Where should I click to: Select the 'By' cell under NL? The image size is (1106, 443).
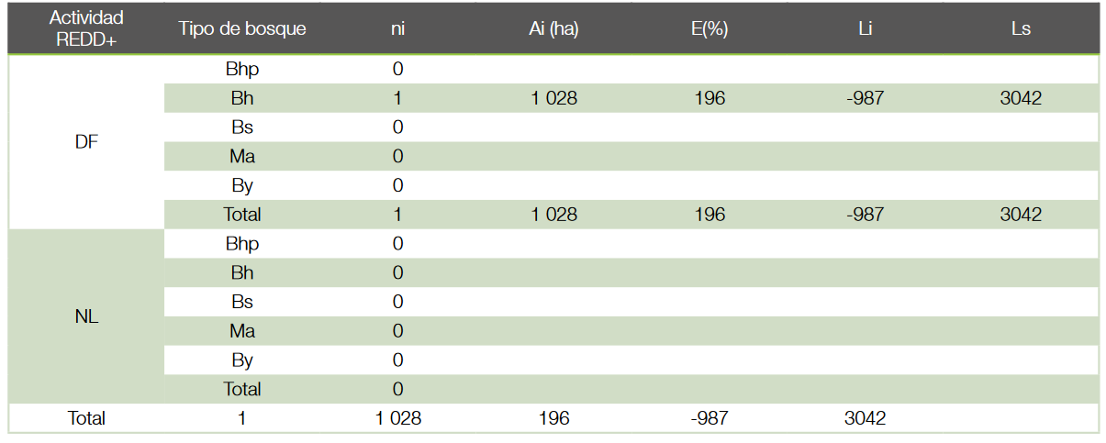[242, 360]
